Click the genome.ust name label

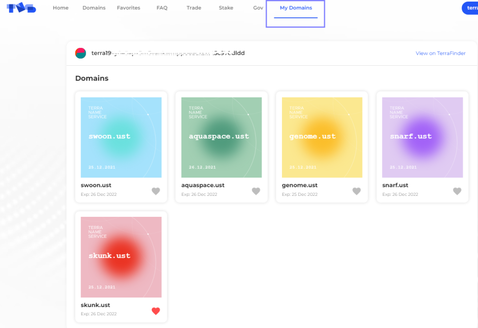point(300,185)
